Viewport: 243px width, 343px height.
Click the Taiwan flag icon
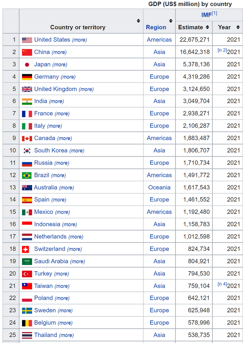[x=27, y=286]
